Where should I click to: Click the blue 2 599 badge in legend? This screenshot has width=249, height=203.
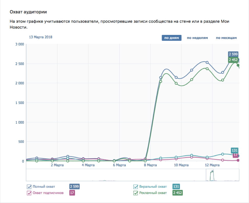tap(75, 186)
